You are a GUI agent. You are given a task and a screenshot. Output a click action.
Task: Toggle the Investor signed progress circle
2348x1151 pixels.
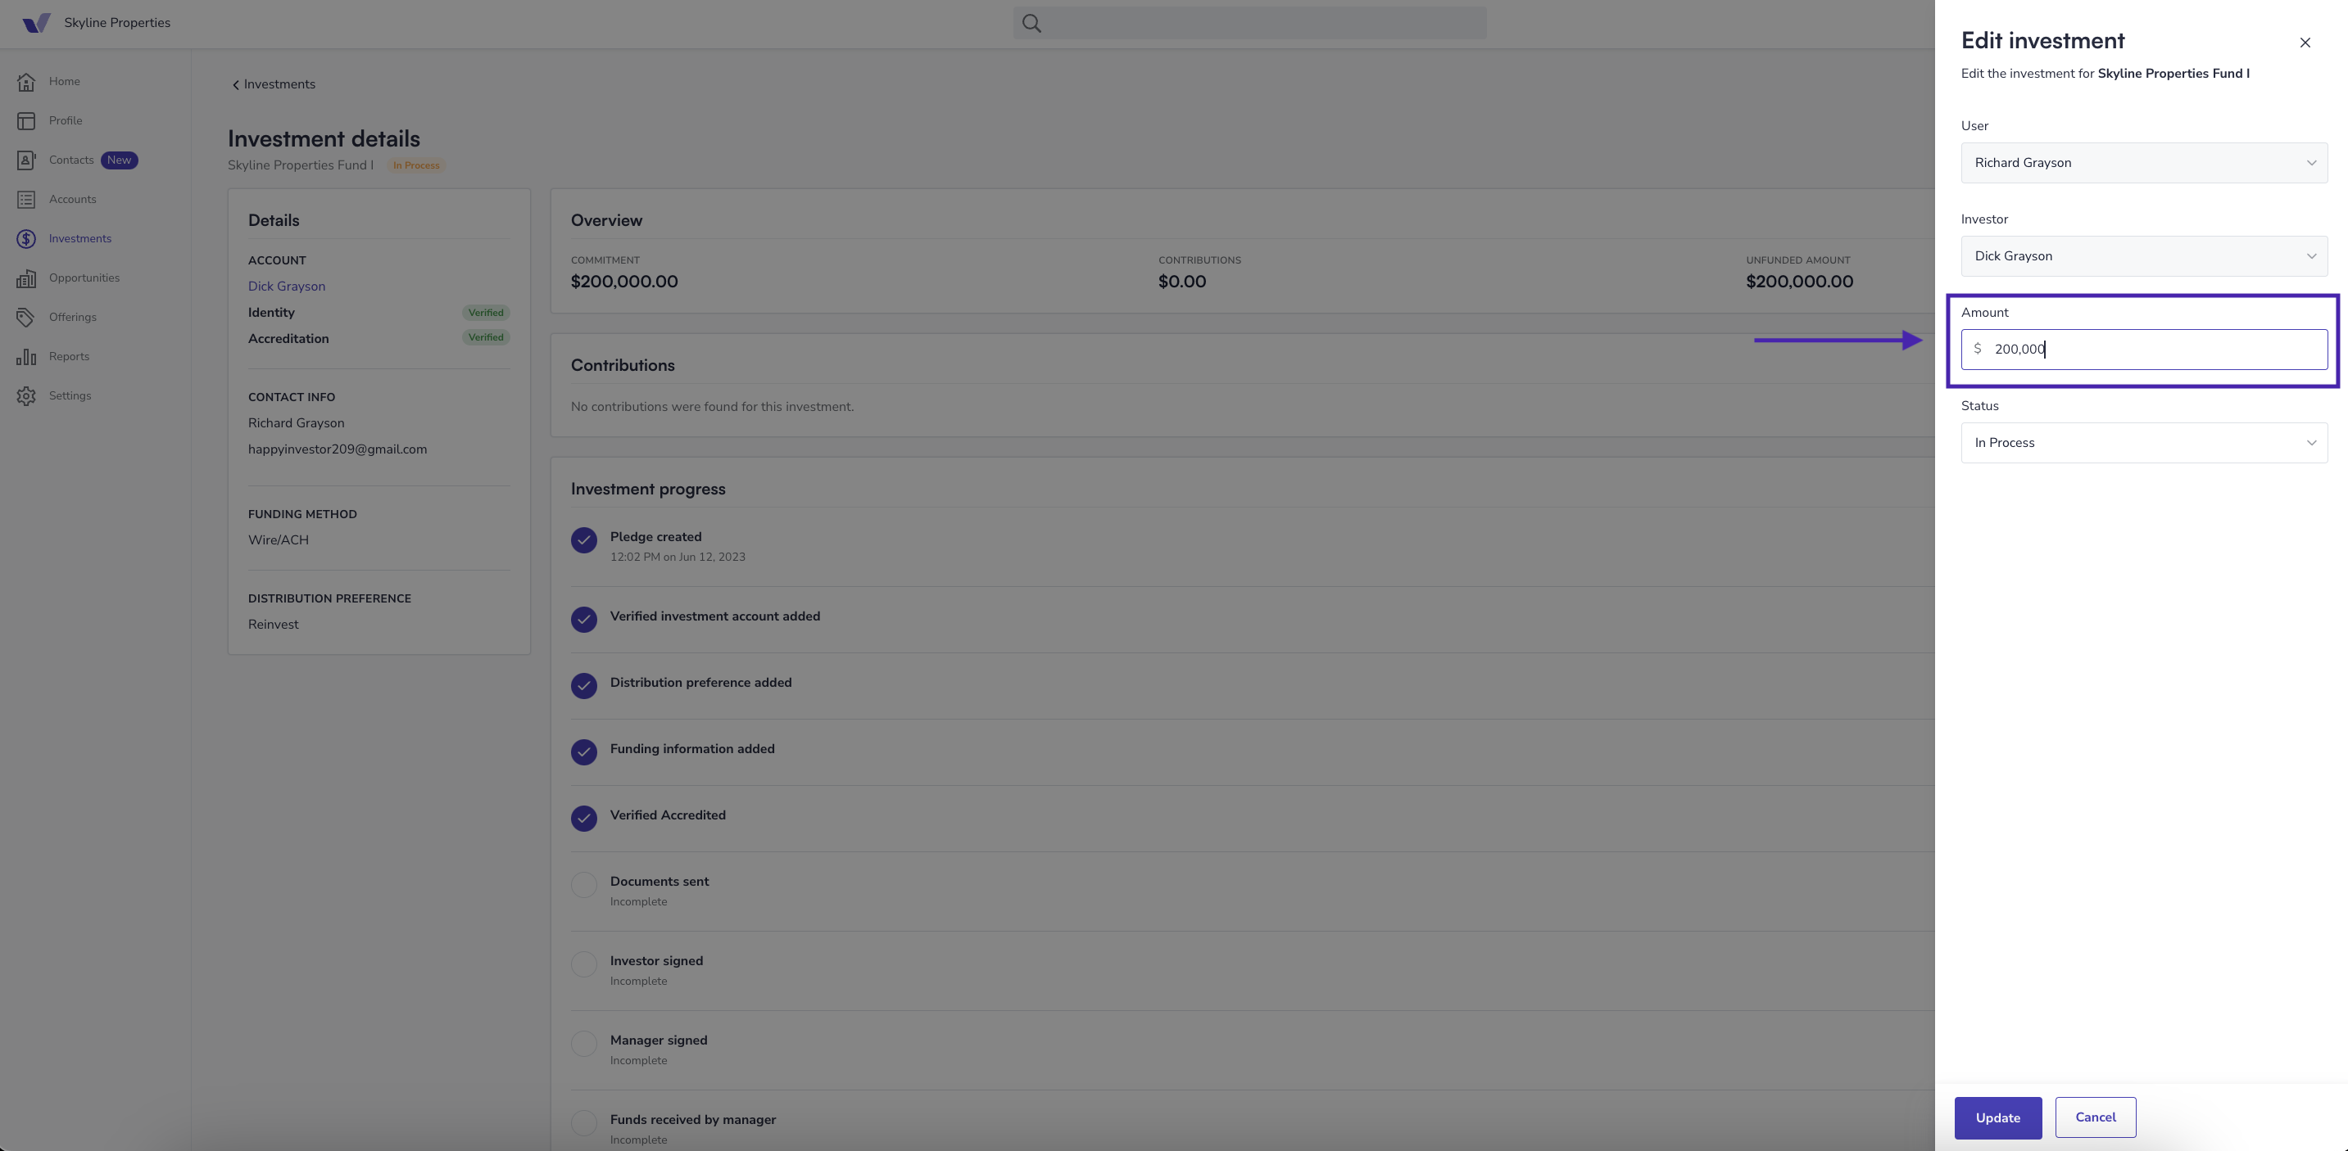[x=583, y=964]
